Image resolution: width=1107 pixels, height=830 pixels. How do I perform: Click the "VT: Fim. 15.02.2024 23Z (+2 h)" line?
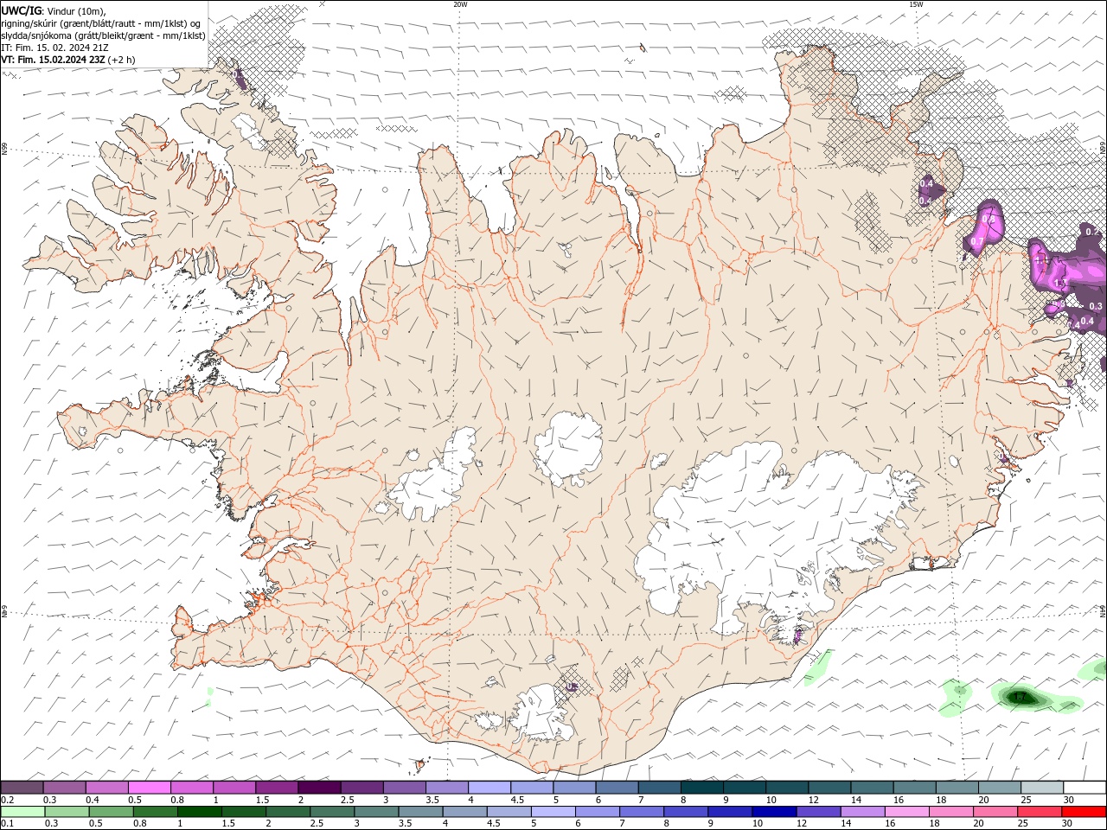coord(67,60)
